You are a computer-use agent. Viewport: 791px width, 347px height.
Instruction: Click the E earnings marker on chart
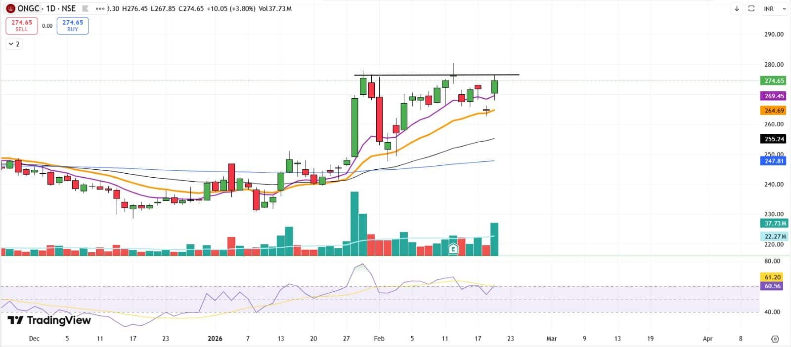click(x=453, y=249)
